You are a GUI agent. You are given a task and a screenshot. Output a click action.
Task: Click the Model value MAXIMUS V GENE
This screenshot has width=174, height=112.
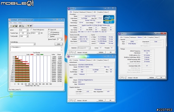tap(89, 67)
